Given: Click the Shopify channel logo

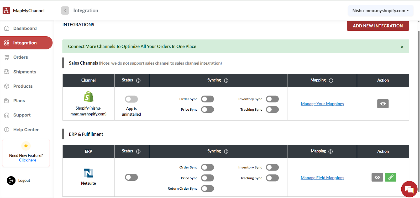Looking at the screenshot, I should tap(88, 97).
